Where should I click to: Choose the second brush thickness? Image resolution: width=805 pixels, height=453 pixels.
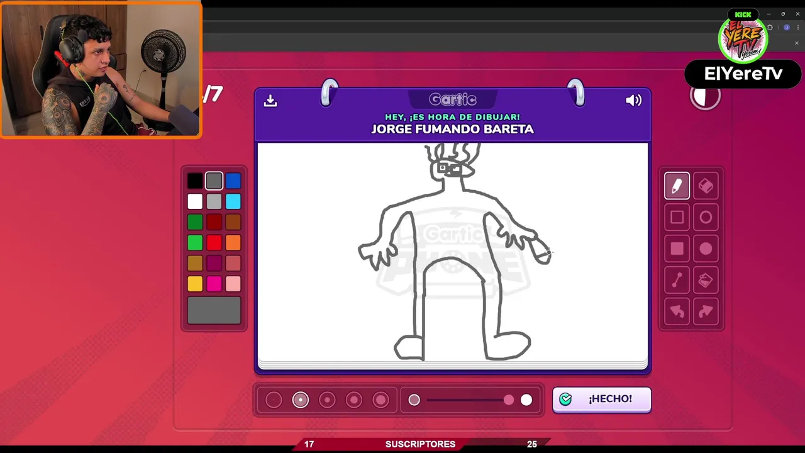[x=301, y=400]
